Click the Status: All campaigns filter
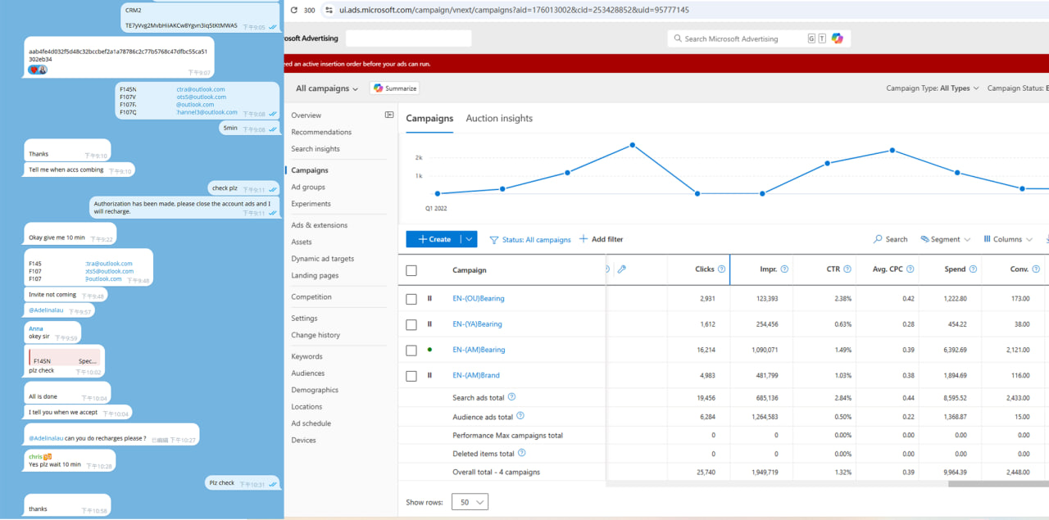1049x520 pixels. pyautogui.click(x=529, y=240)
